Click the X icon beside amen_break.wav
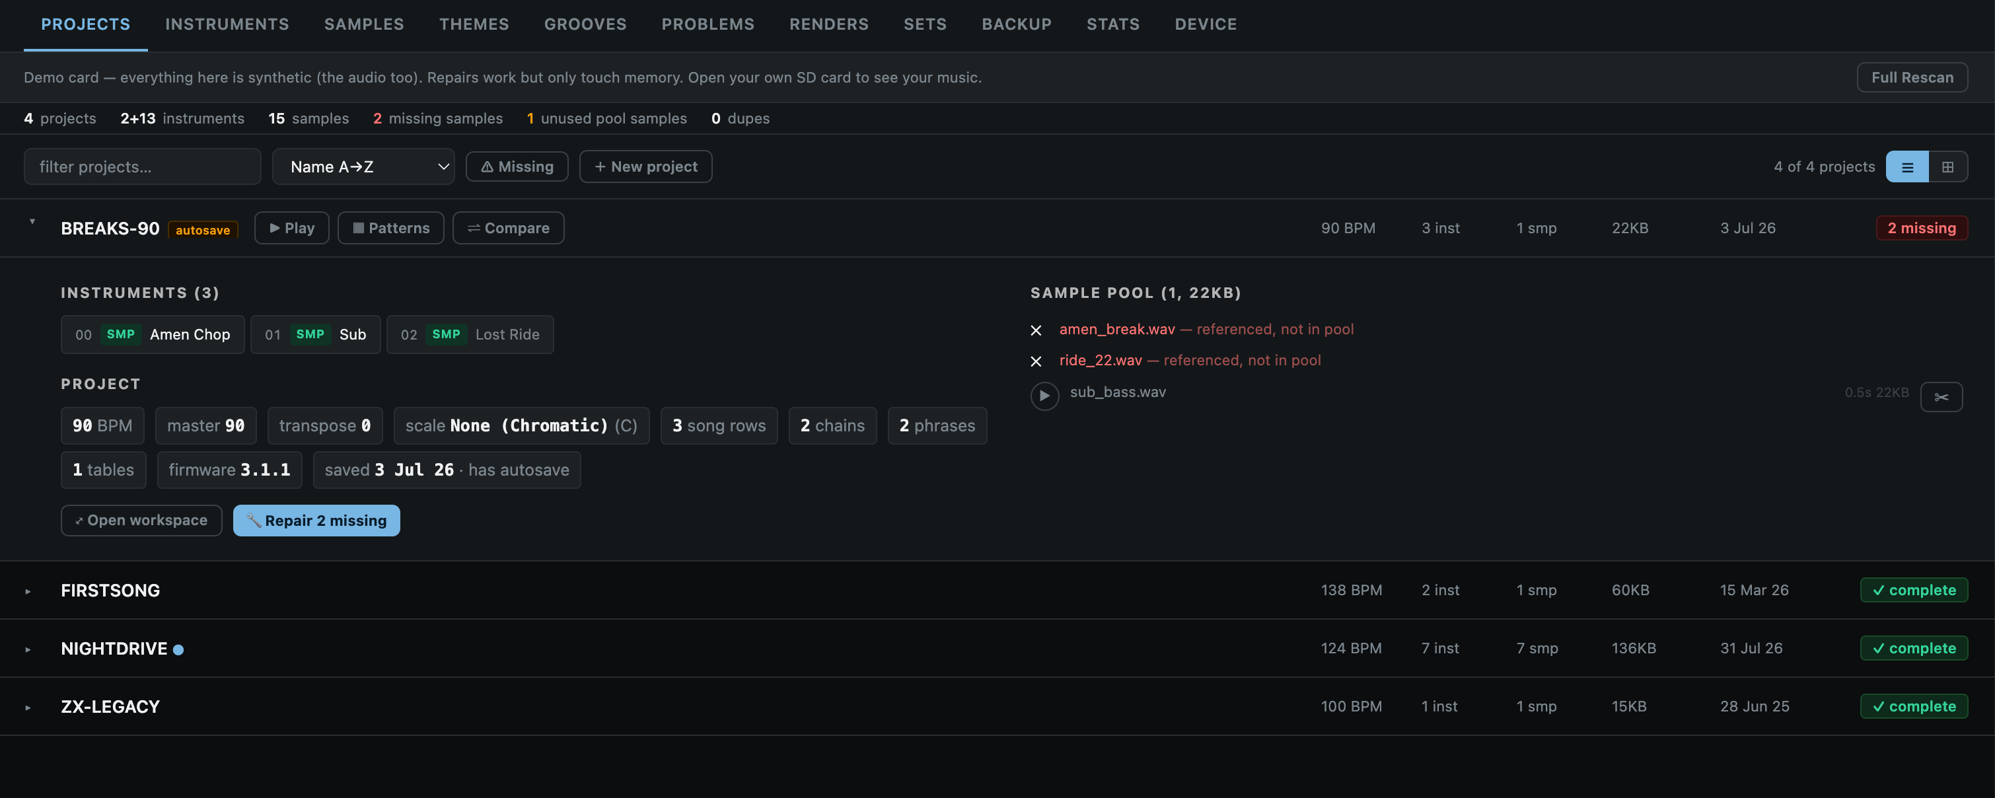 pos(1036,330)
